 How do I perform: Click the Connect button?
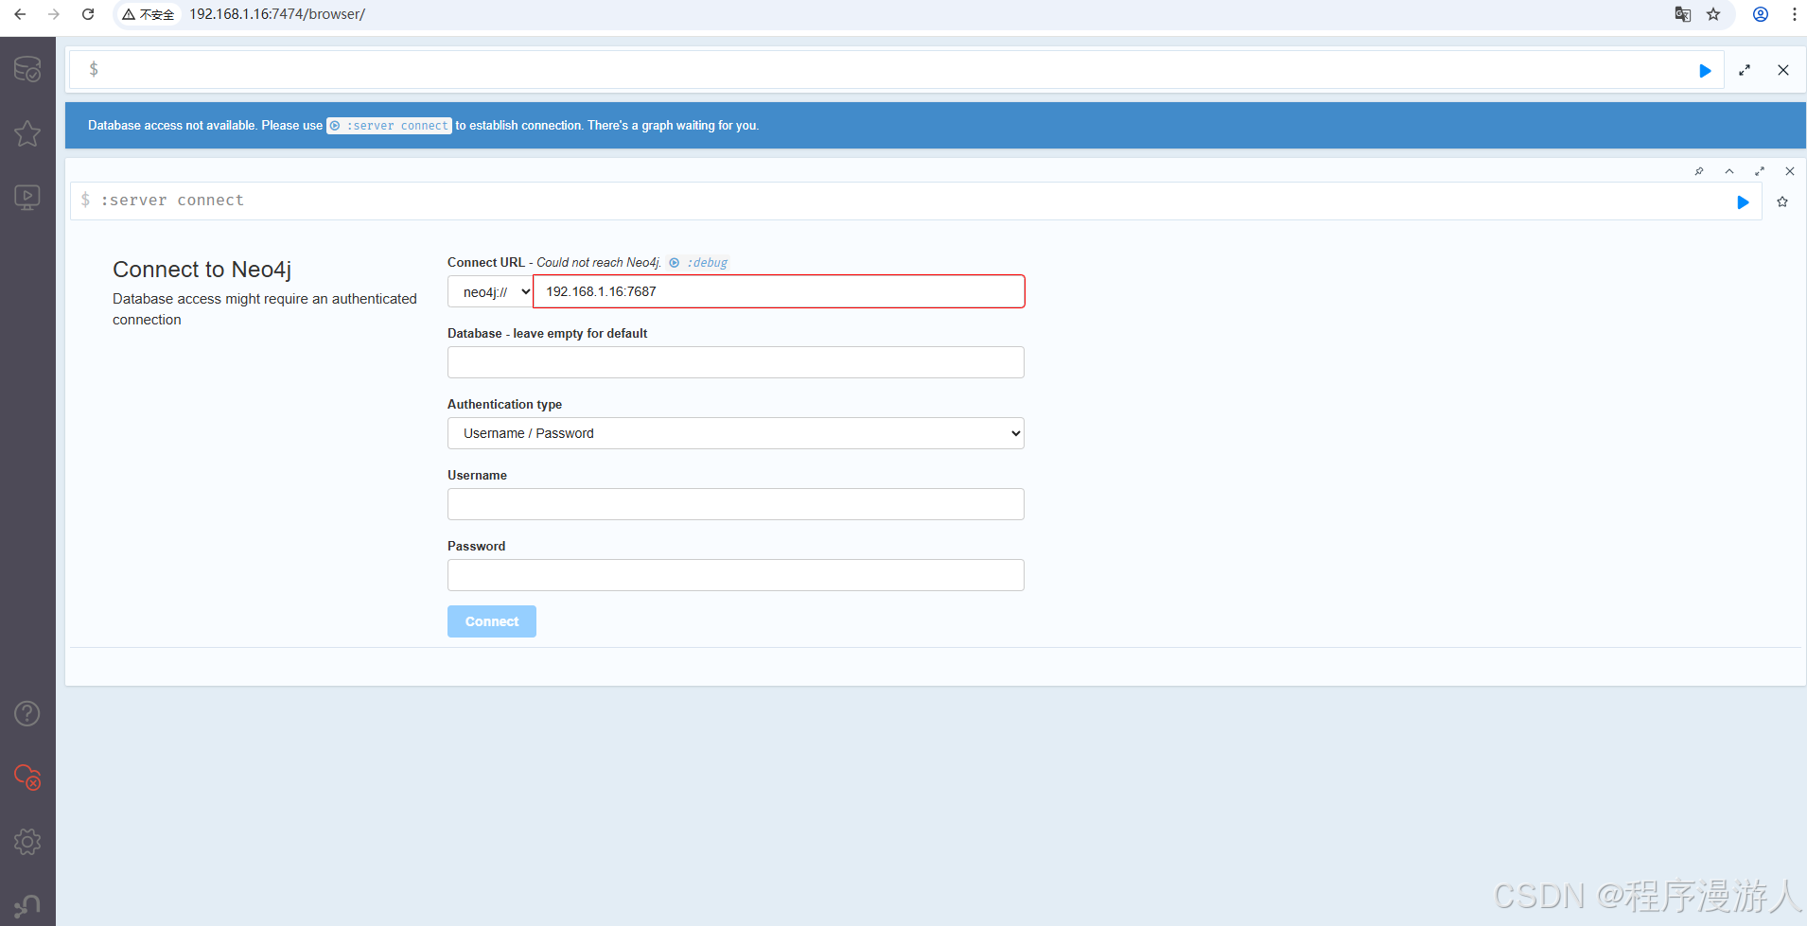[x=492, y=621]
